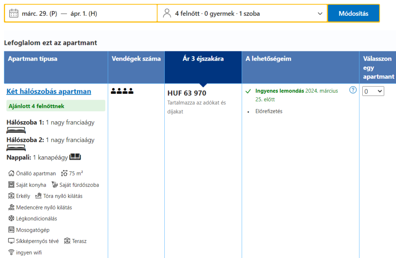Image resolution: width=396 pixels, height=258 pixels.
Task: Click the green checkmark for free cancellation
Action: pos(248,91)
